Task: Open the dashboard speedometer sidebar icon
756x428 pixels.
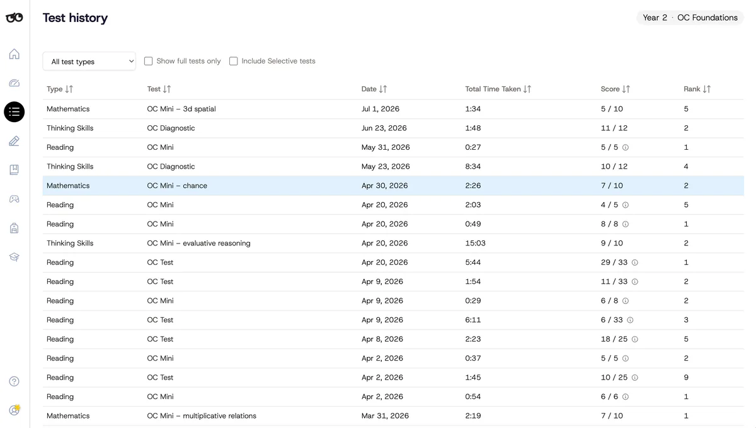Action: click(14, 83)
